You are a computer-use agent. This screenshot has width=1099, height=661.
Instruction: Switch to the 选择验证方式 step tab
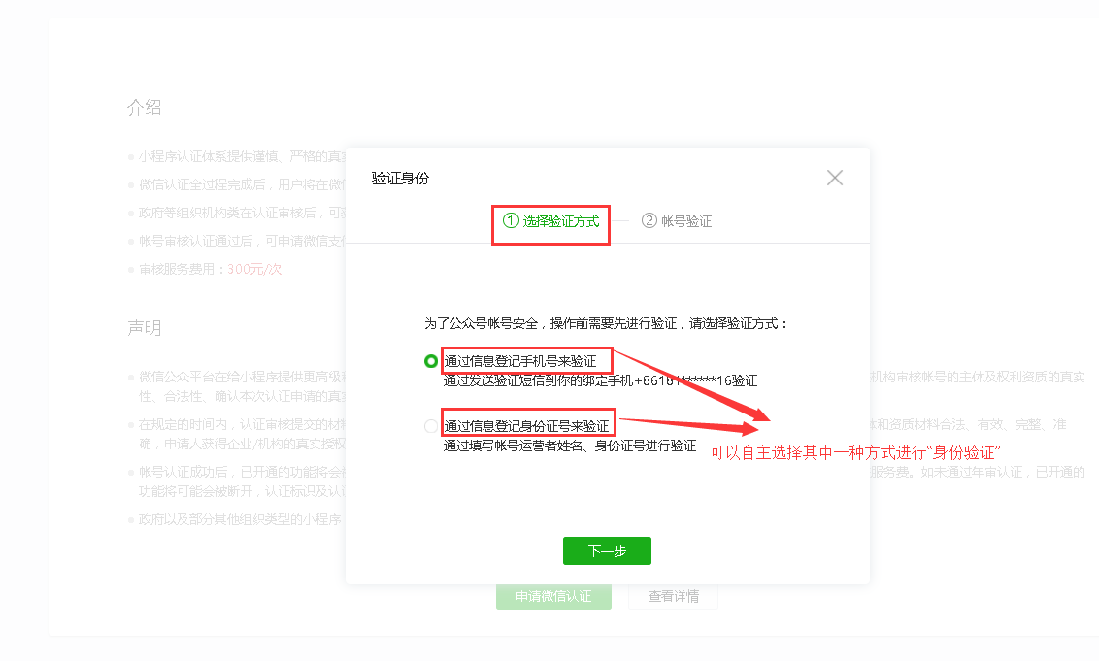560,221
